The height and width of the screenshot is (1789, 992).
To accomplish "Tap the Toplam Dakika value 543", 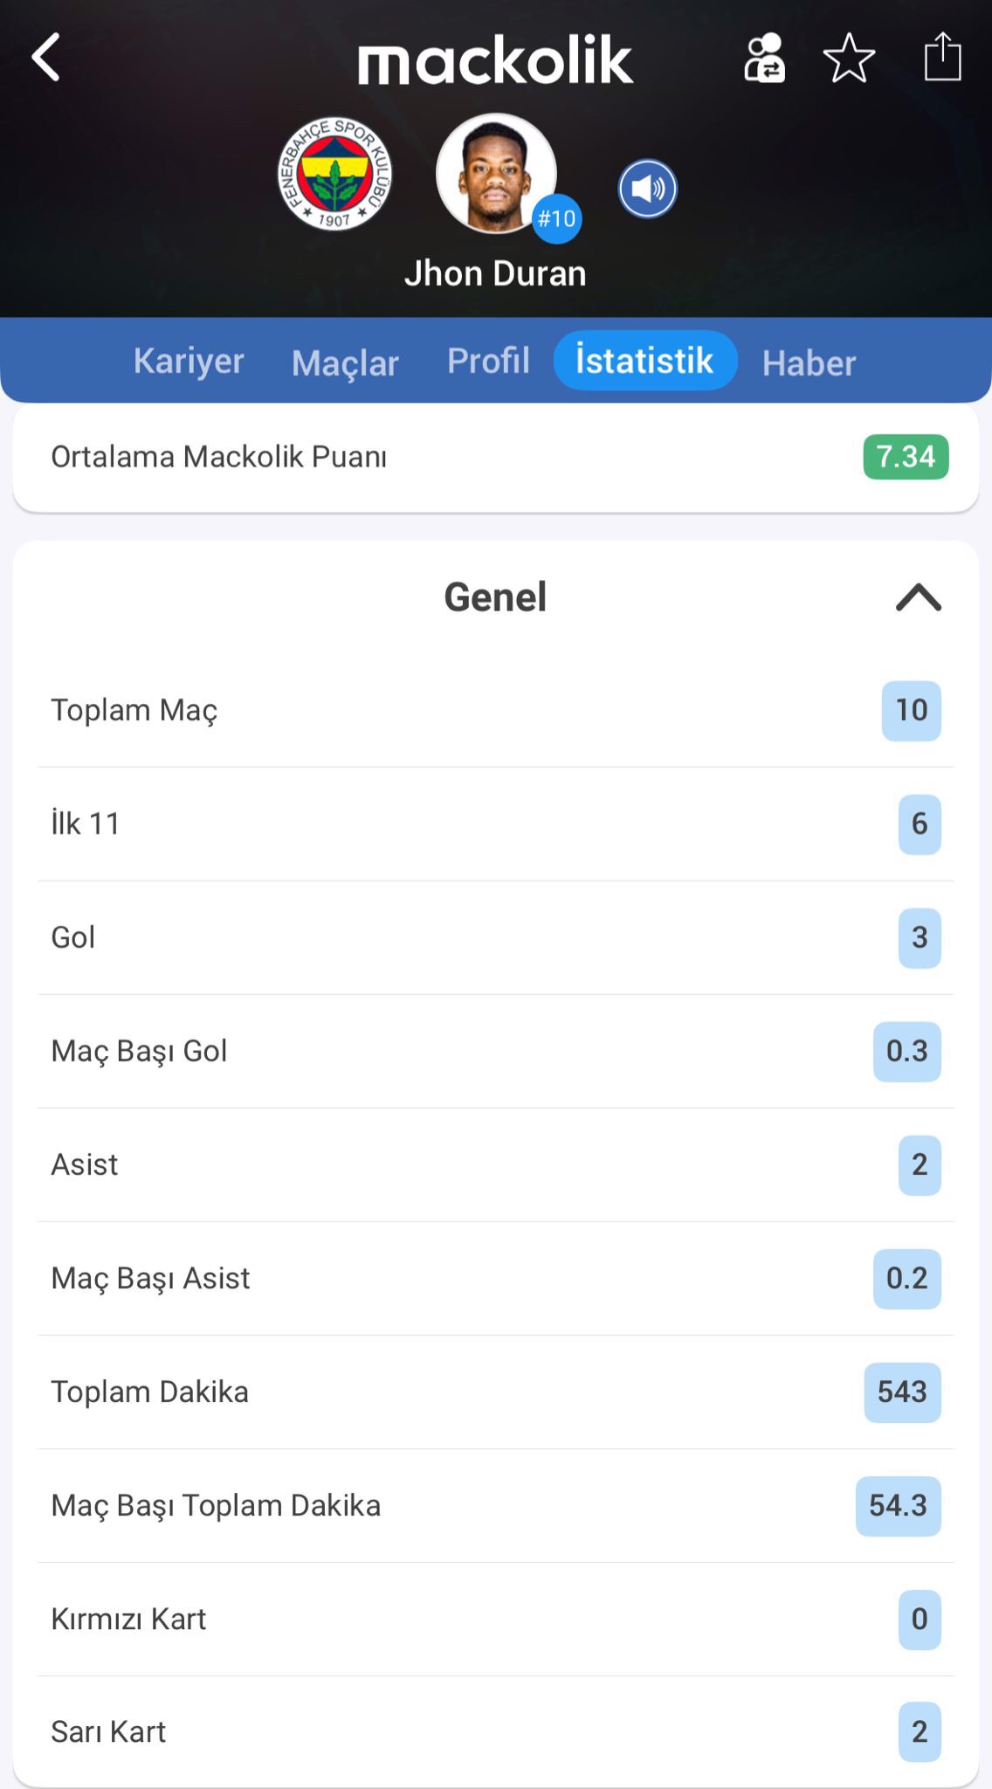I will pos(902,1392).
